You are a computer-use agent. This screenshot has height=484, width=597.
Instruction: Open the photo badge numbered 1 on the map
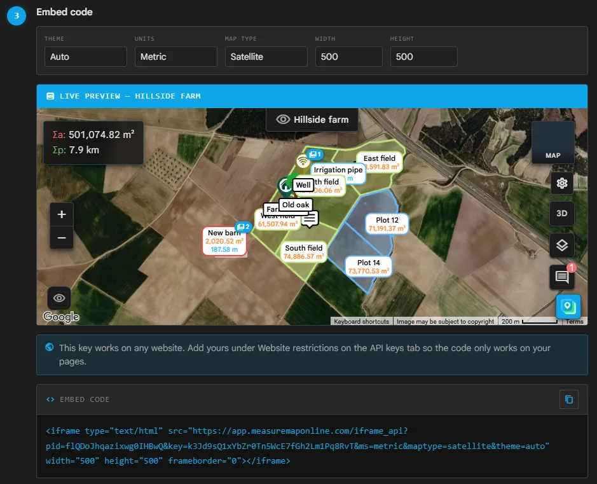click(315, 154)
